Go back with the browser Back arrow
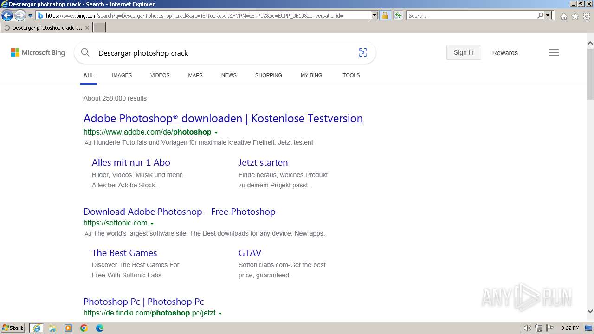The width and height of the screenshot is (594, 334). (7, 15)
